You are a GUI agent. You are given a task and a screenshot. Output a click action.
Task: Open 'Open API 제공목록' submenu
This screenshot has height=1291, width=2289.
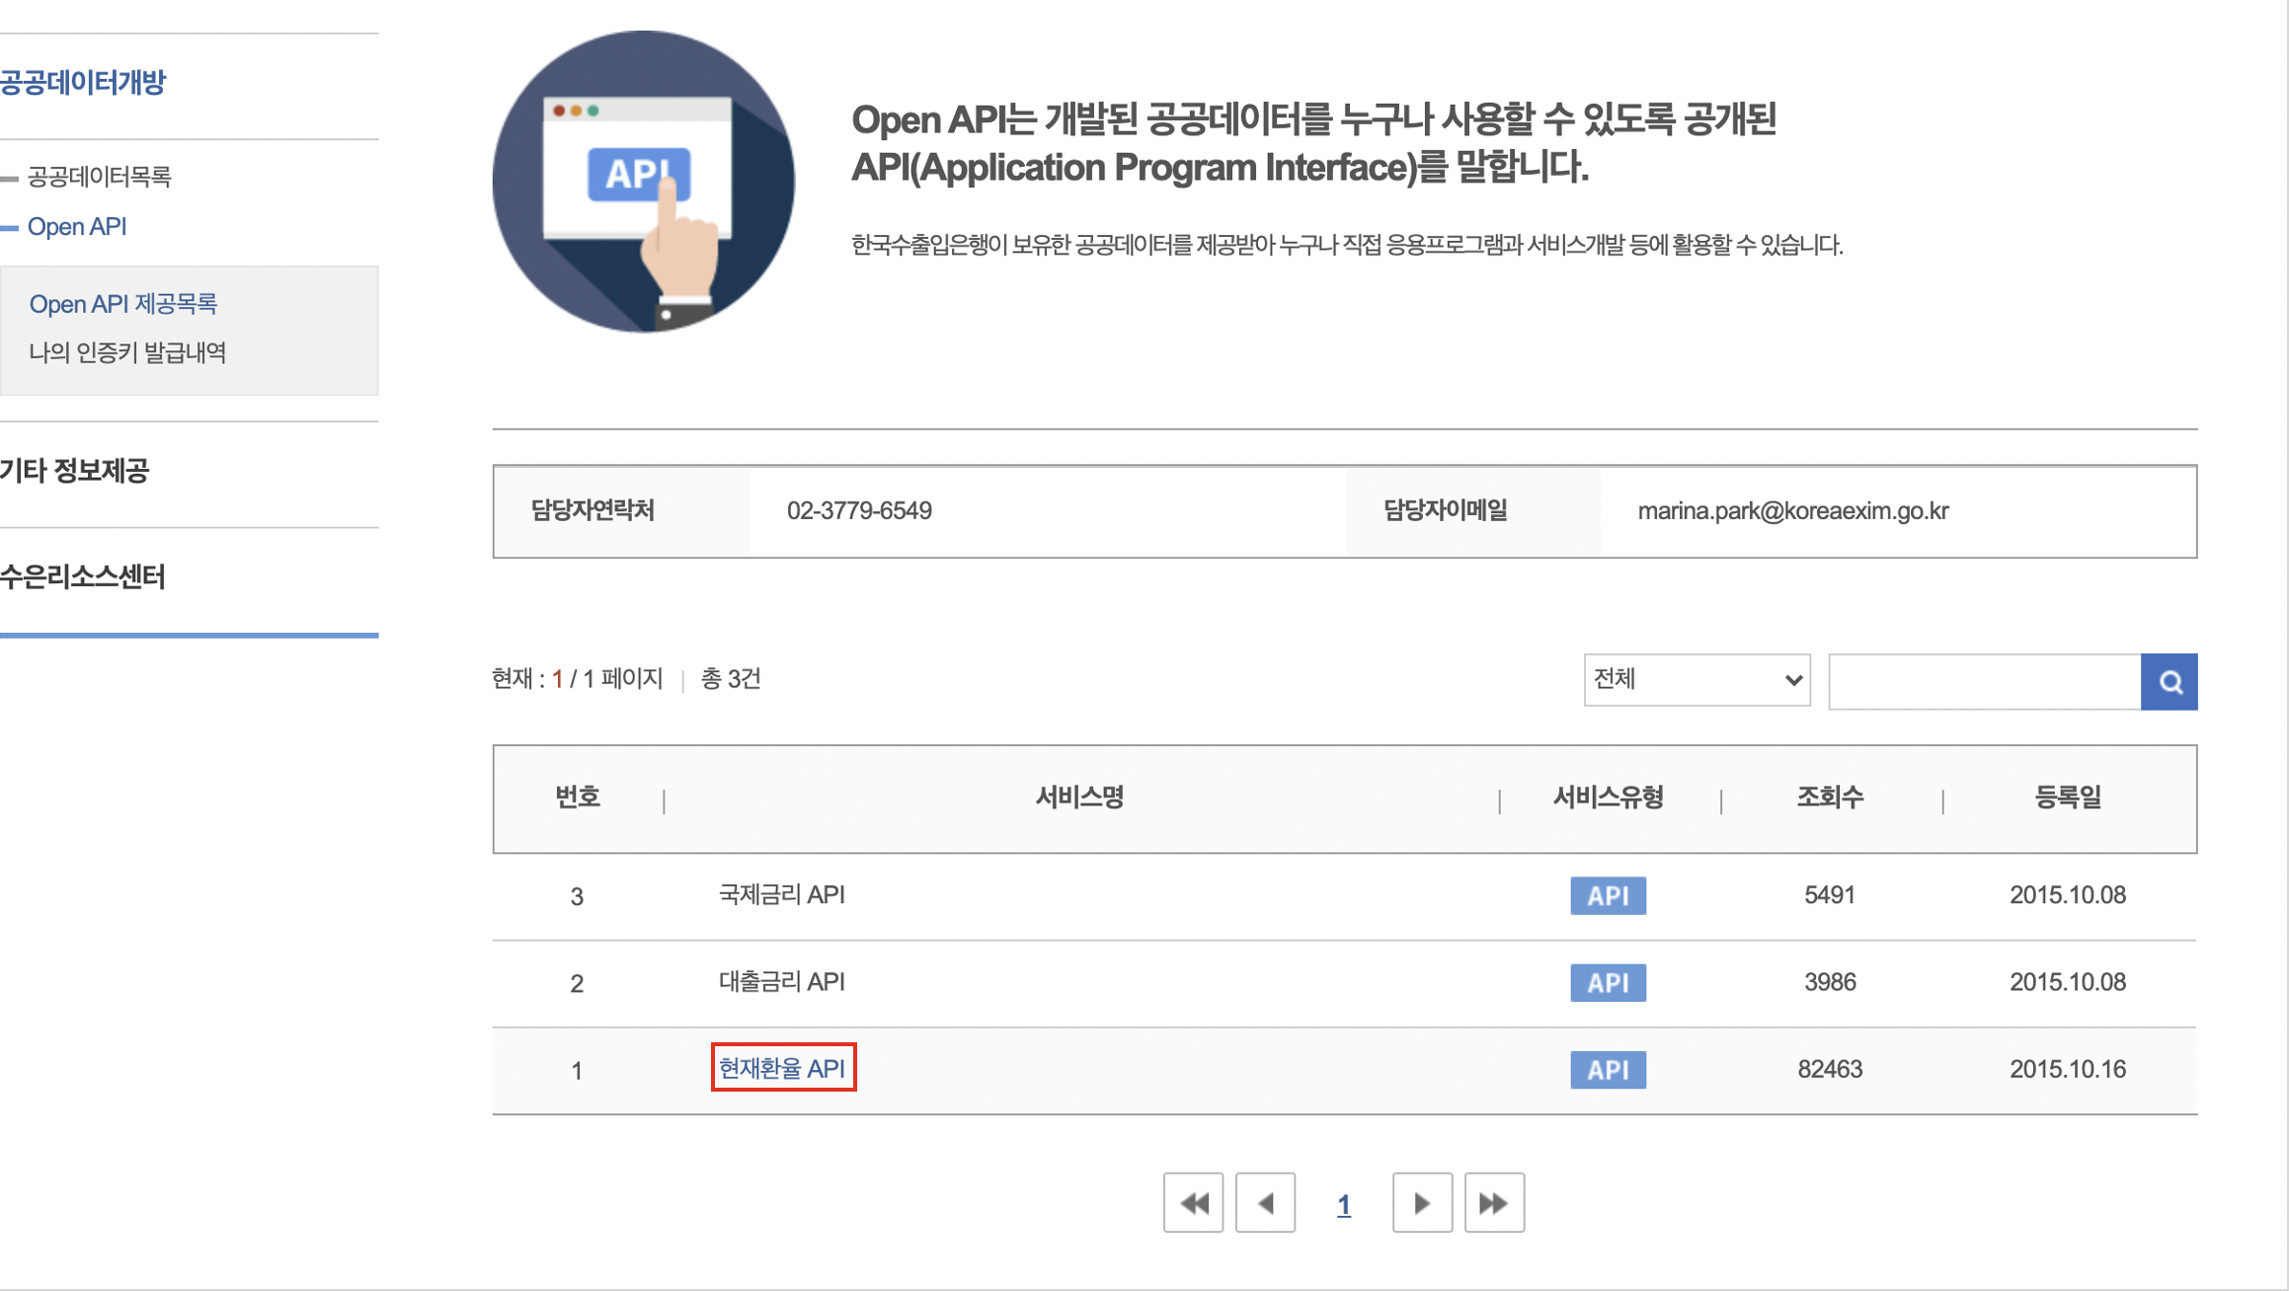pos(122,304)
